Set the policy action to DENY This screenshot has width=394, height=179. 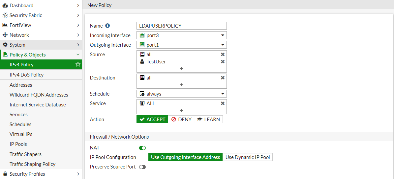[181, 120]
